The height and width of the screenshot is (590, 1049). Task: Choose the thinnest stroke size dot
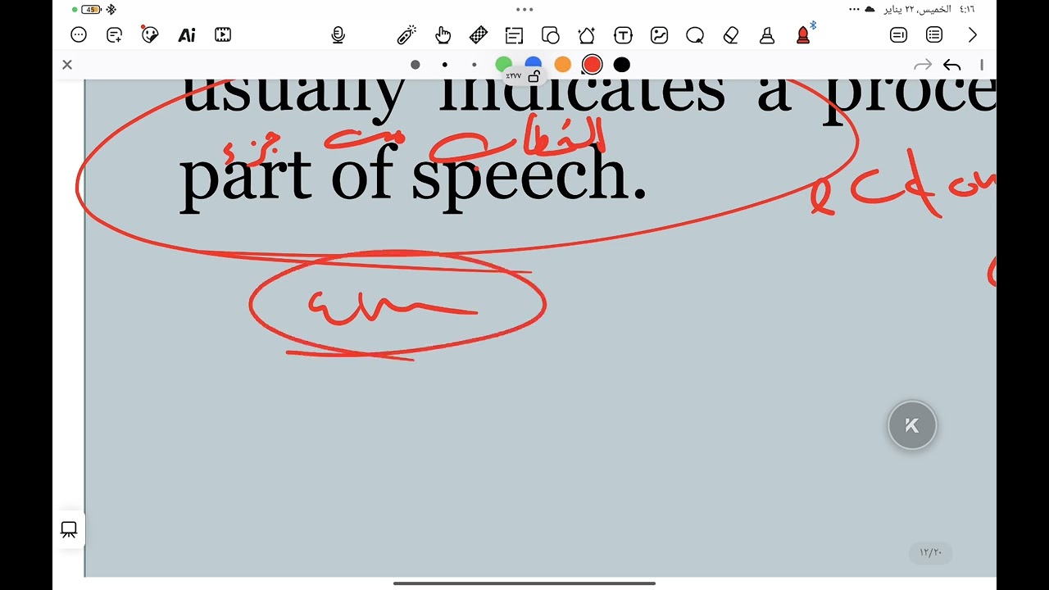click(x=474, y=65)
